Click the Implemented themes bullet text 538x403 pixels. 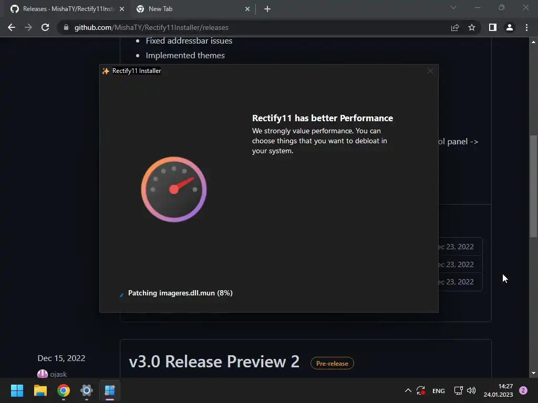point(185,56)
